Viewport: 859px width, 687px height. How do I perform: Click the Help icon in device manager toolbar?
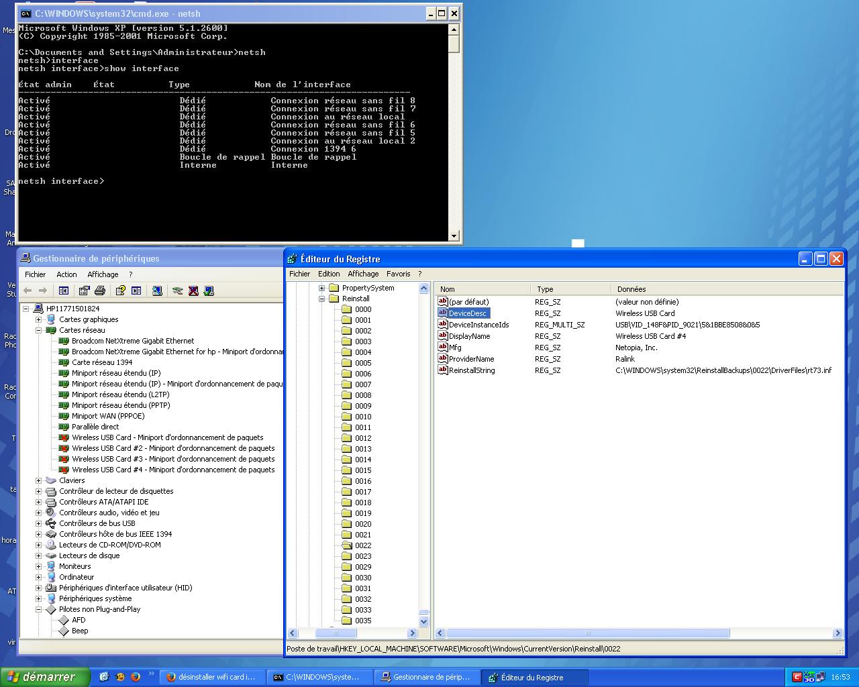tap(120, 290)
